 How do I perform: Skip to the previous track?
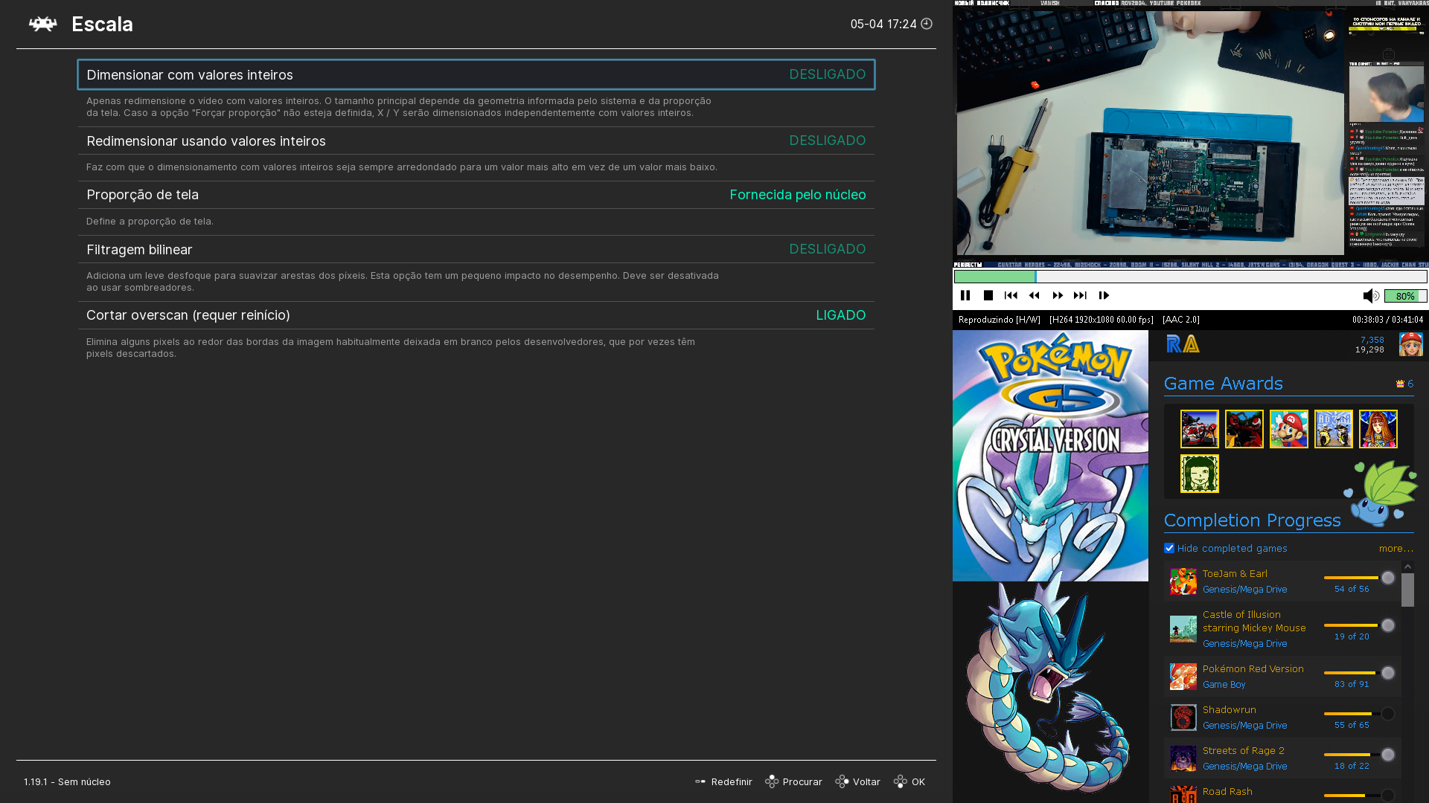(1011, 295)
